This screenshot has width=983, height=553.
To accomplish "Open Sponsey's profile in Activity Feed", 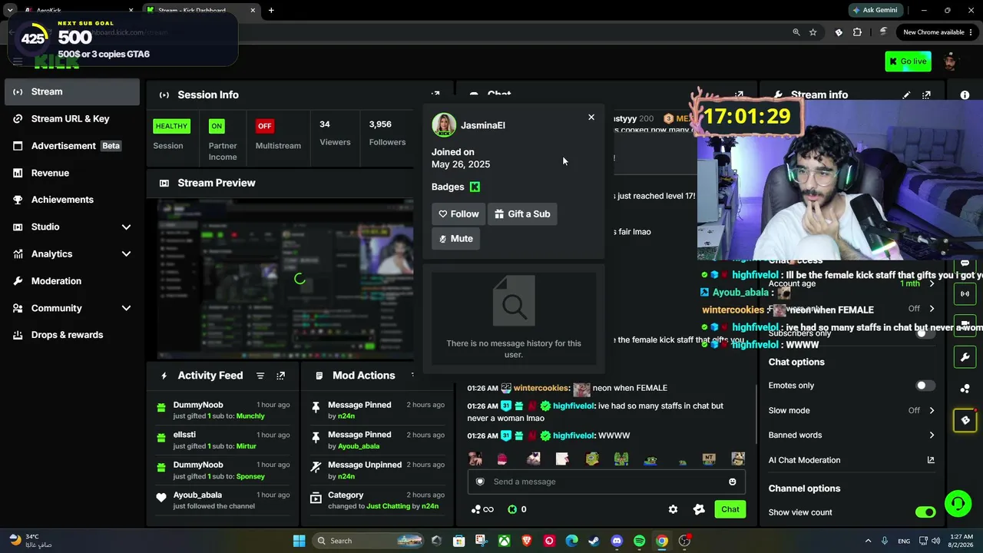I will tap(250, 476).
